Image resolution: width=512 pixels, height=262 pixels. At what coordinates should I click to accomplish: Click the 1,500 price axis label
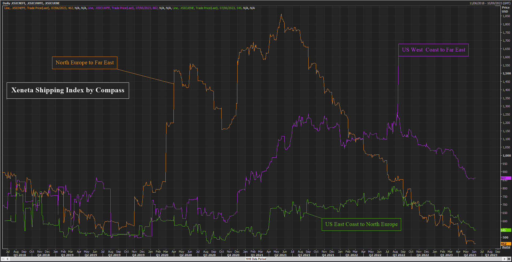[507, 73]
